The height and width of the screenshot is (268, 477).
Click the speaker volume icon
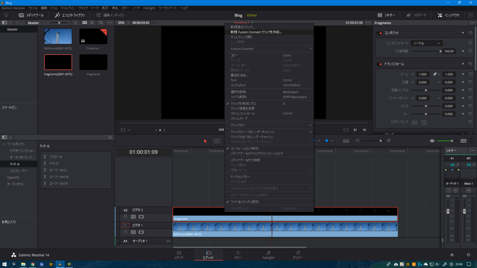[432, 141]
